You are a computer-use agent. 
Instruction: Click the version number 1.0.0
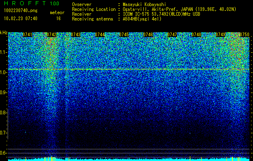click(x=54, y=4)
